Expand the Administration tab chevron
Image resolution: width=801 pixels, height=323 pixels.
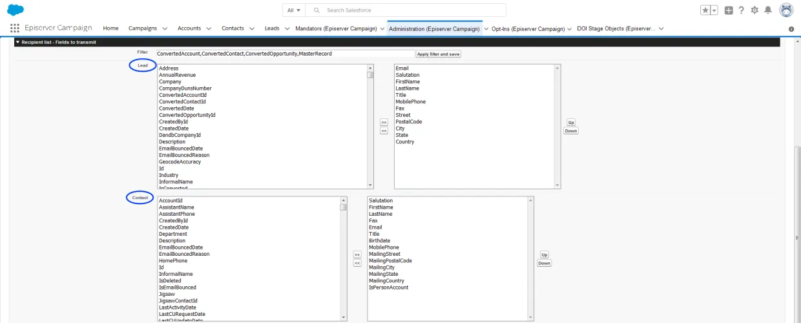pyautogui.click(x=486, y=28)
